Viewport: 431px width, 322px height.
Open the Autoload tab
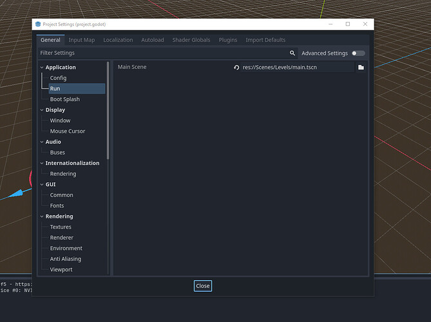click(152, 40)
